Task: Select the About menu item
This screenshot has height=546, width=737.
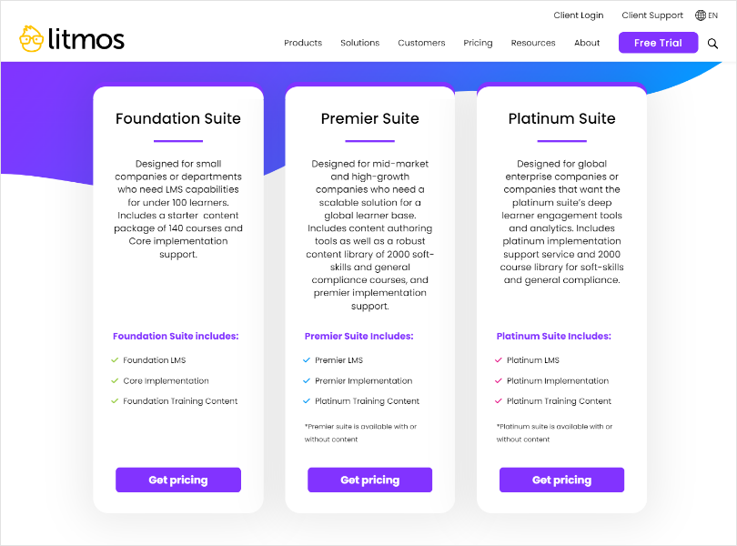Action: tap(587, 43)
